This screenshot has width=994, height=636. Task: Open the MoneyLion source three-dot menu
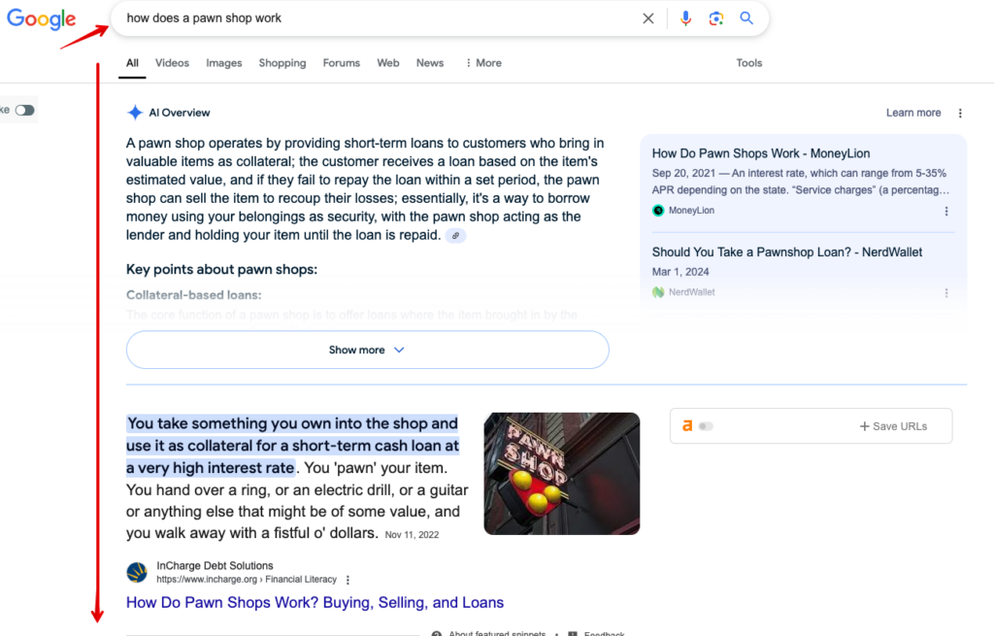tap(946, 211)
